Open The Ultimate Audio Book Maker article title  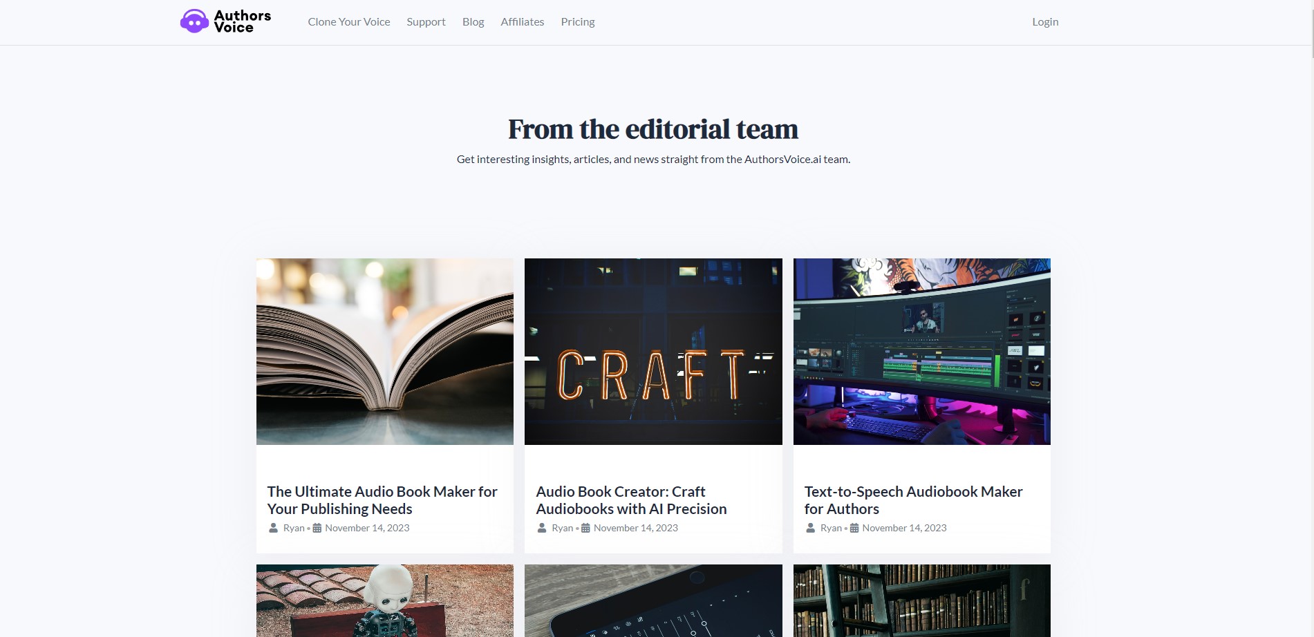click(x=382, y=500)
